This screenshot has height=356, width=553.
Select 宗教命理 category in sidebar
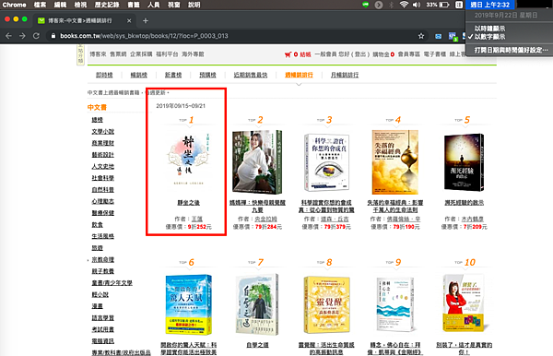pyautogui.click(x=103, y=260)
